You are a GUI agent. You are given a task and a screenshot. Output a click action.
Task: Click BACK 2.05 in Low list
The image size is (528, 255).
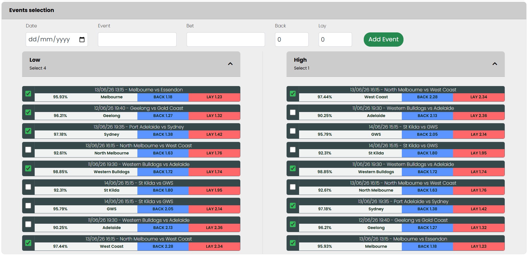pyautogui.click(x=163, y=209)
